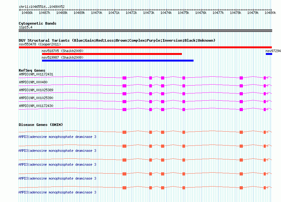281x202 pixels.
Task: Open the DGV Structural Variants track title
Action: click(117, 40)
